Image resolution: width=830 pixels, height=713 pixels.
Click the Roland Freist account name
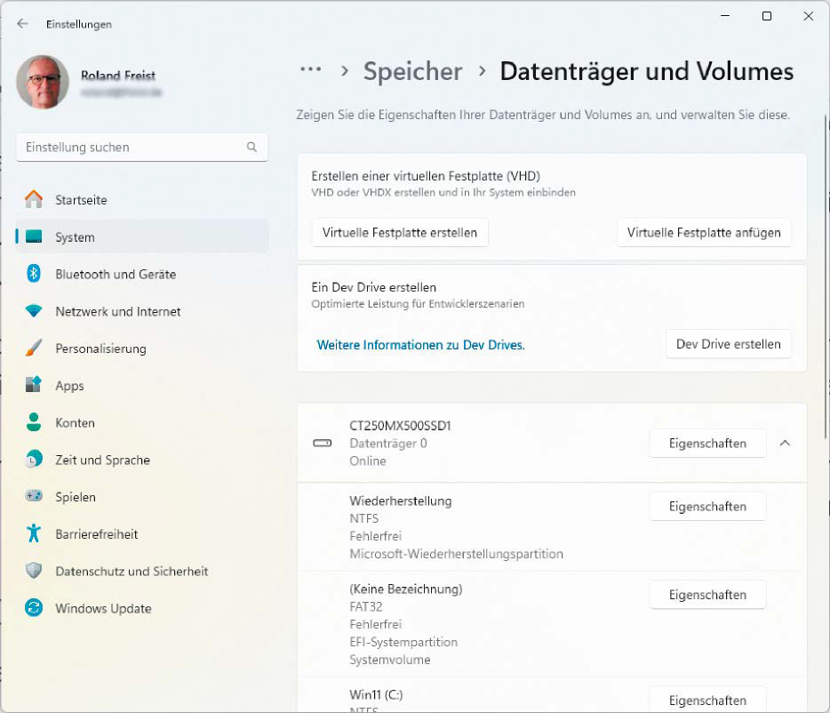pos(118,76)
